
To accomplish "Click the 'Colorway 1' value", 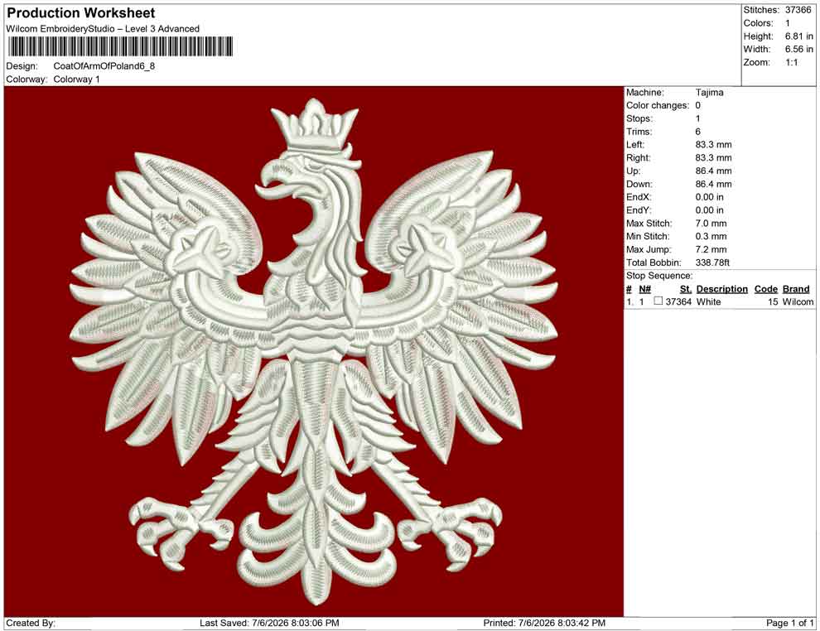I will click(76, 79).
